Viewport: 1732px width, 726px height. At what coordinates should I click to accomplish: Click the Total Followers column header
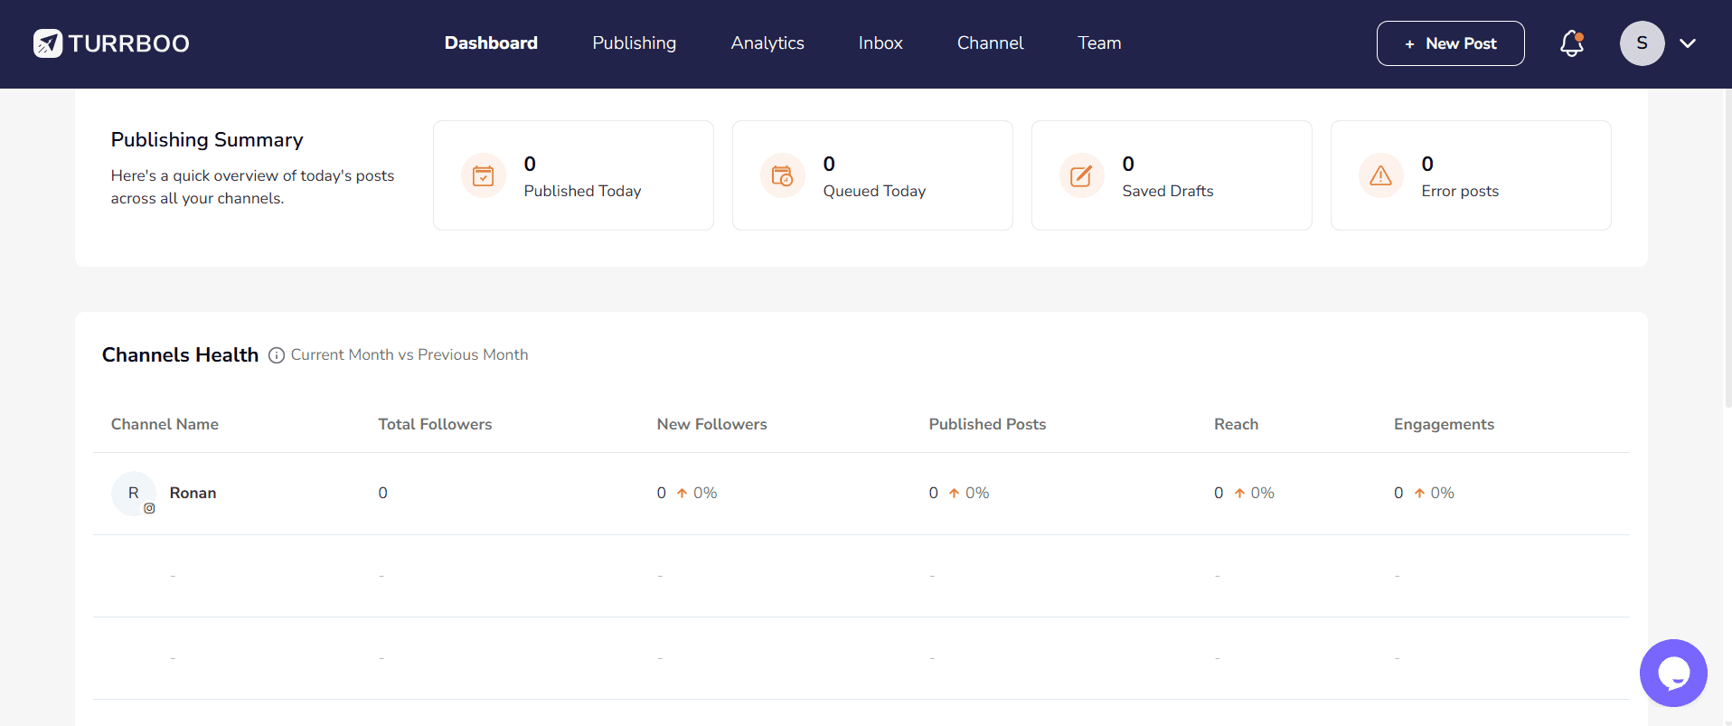[435, 424]
